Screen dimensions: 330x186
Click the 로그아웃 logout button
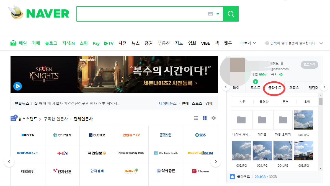(310, 64)
